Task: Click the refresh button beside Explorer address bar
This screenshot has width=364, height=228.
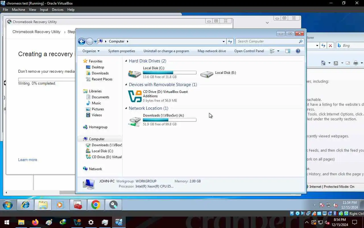Action: tap(230, 41)
